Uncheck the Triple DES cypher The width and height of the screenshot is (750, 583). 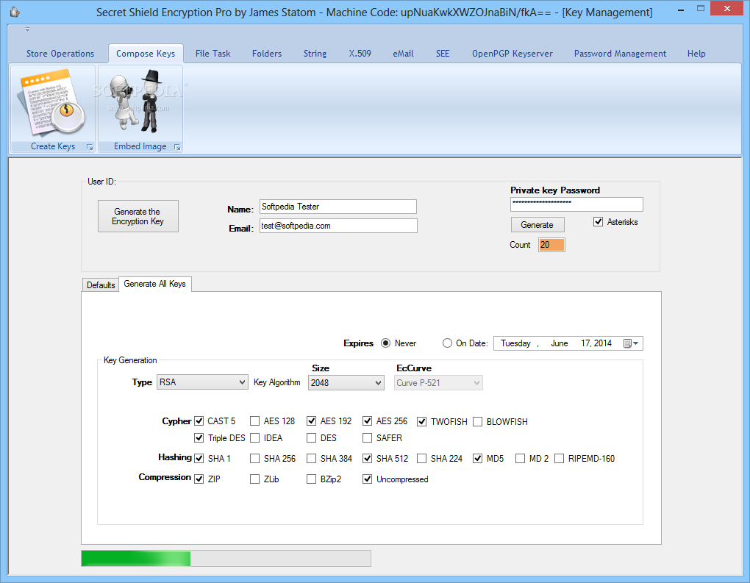(x=199, y=438)
